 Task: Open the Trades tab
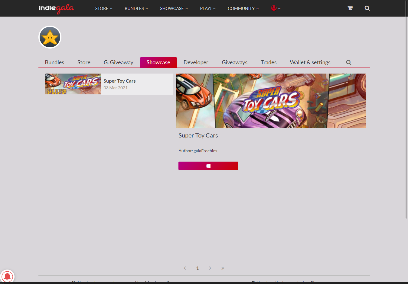[x=269, y=62]
